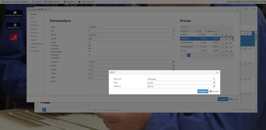Switch to the Variants tab

pyautogui.click(x=34, y=29)
